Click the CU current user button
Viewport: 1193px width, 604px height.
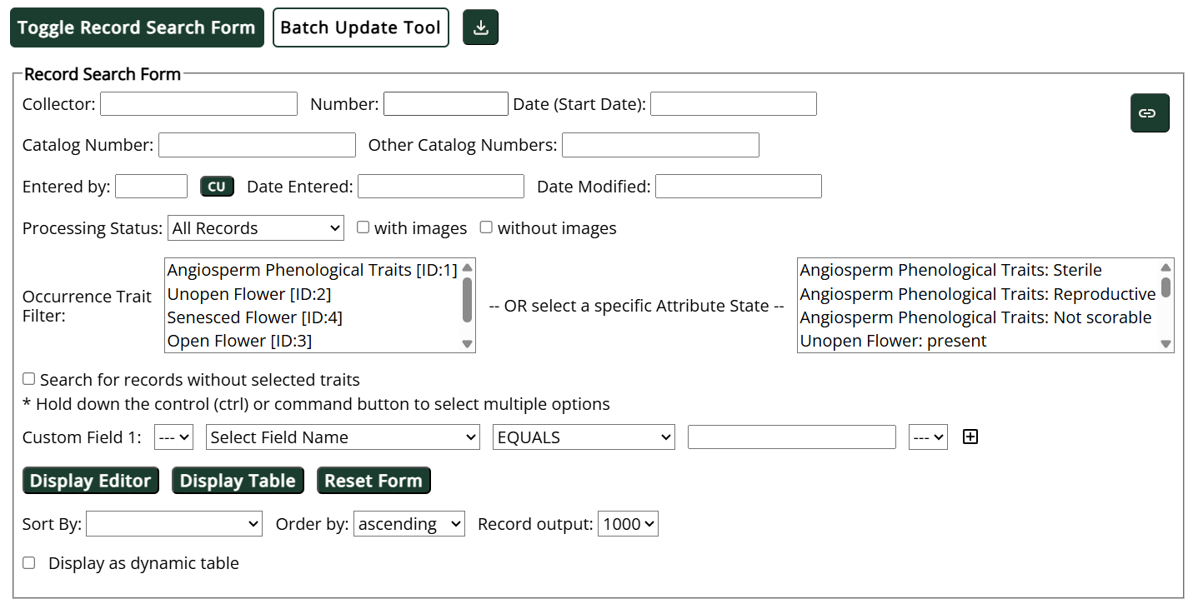(217, 187)
